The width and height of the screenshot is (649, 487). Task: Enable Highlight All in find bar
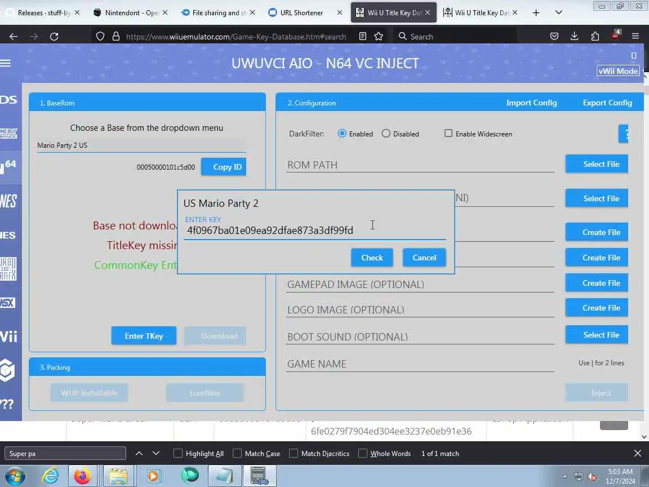click(177, 453)
